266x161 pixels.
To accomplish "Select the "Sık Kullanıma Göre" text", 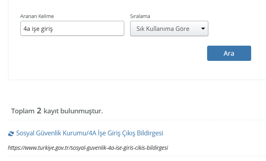I will 163,28.
